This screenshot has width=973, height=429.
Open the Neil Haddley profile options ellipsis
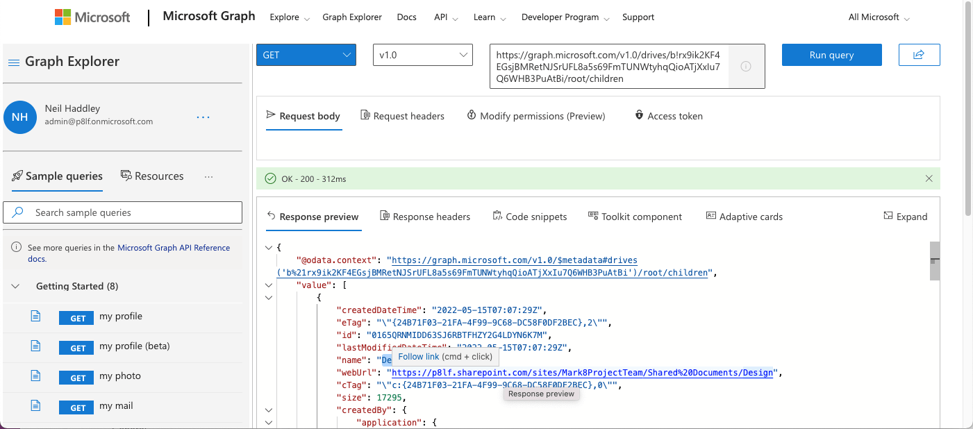pos(203,117)
